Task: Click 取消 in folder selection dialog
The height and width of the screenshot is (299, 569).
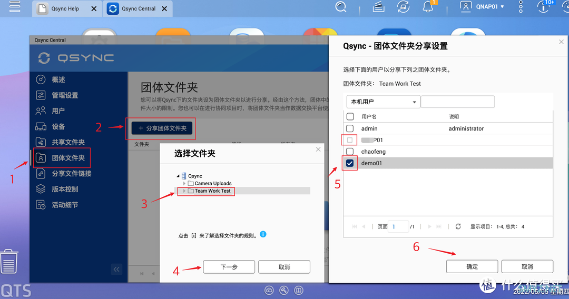Action: pos(284,267)
